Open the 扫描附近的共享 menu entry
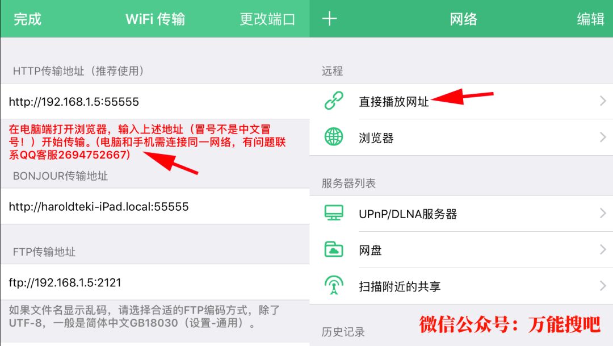The height and width of the screenshot is (346, 613). pyautogui.click(x=461, y=286)
